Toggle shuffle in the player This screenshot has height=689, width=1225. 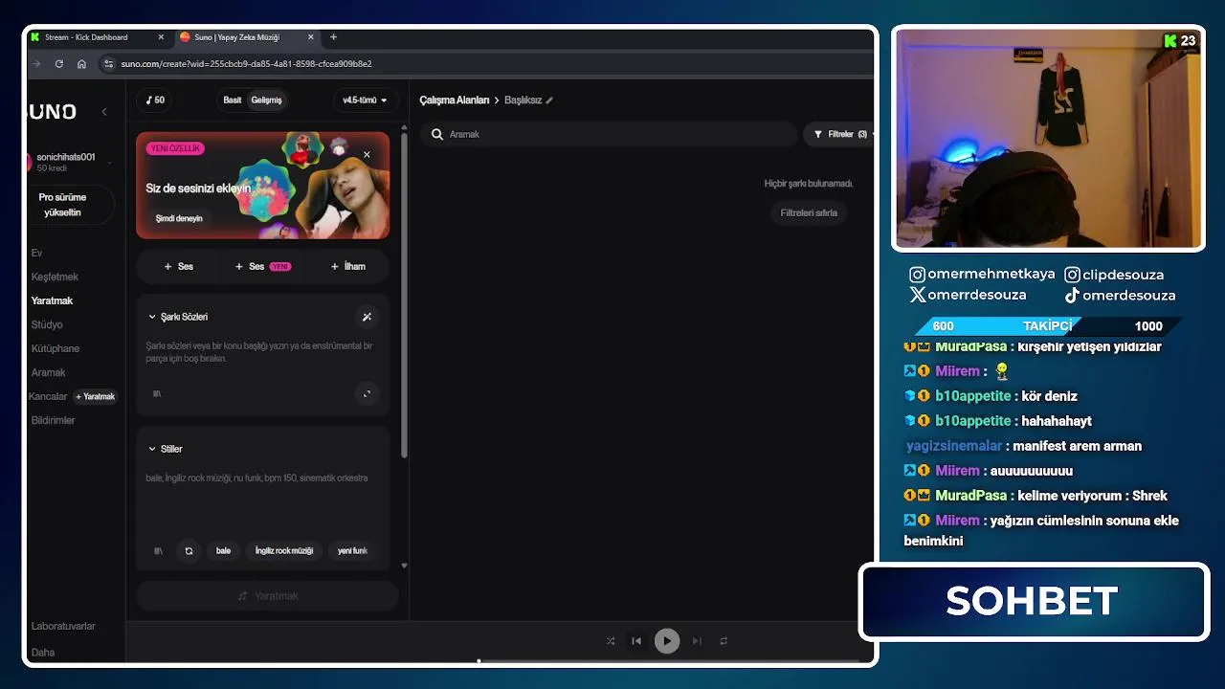point(611,641)
